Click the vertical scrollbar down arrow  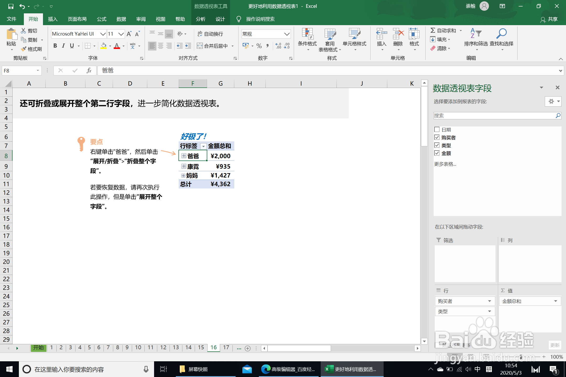[424, 341]
